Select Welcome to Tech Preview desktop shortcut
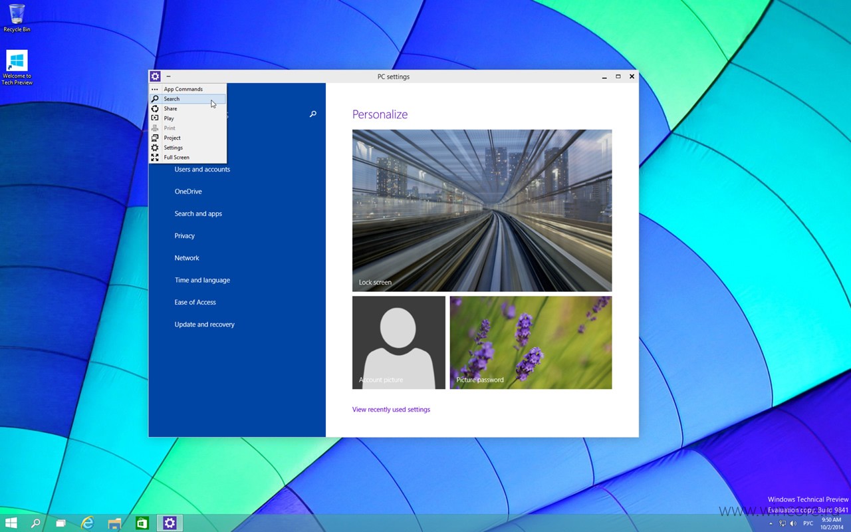 [17, 68]
